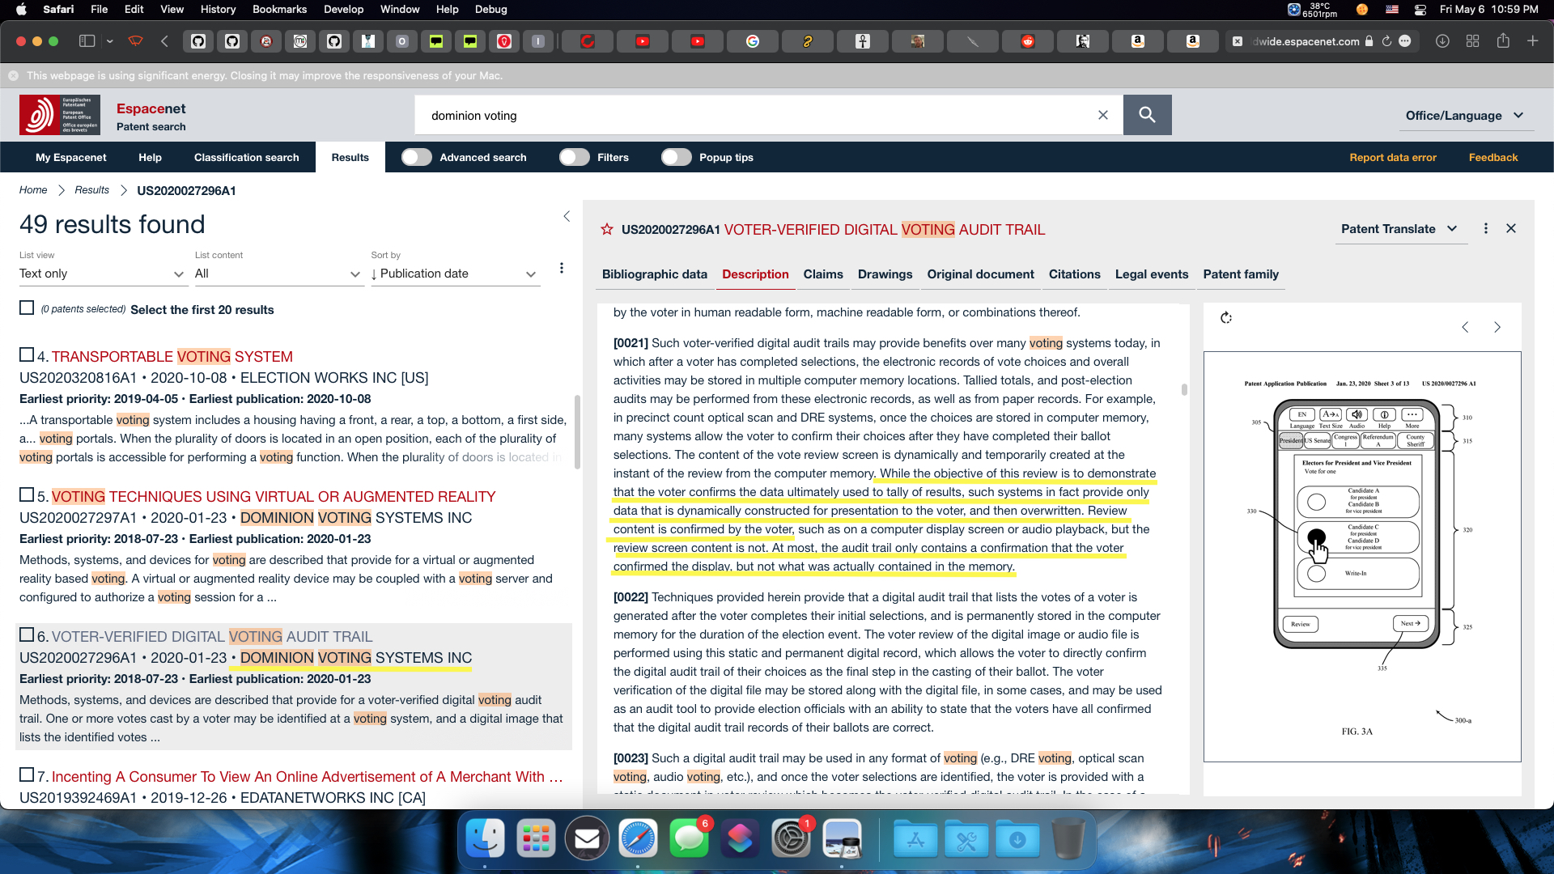The image size is (1554, 874).
Task: Open Launchpad from the Dock
Action: 536,838
